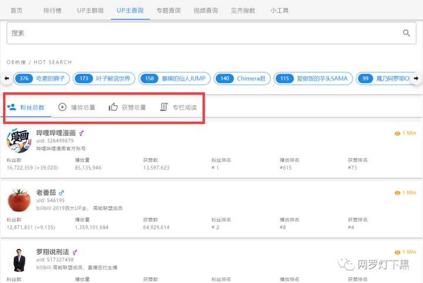Click likes rank #4
423x283 pixels.
tap(351, 227)
